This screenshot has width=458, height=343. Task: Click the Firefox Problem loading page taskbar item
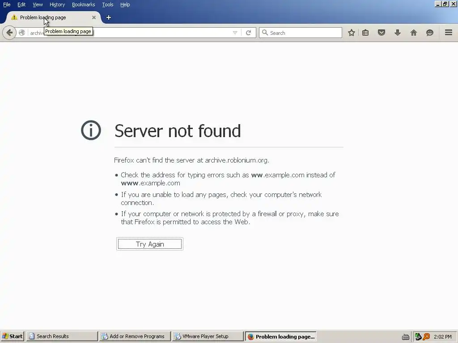281,336
